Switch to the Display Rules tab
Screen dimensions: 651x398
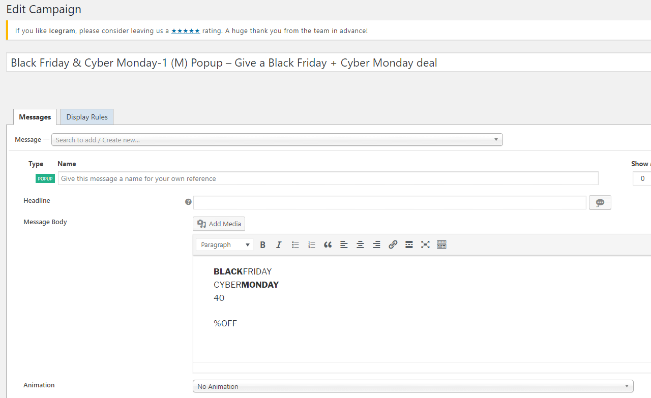[86, 117]
